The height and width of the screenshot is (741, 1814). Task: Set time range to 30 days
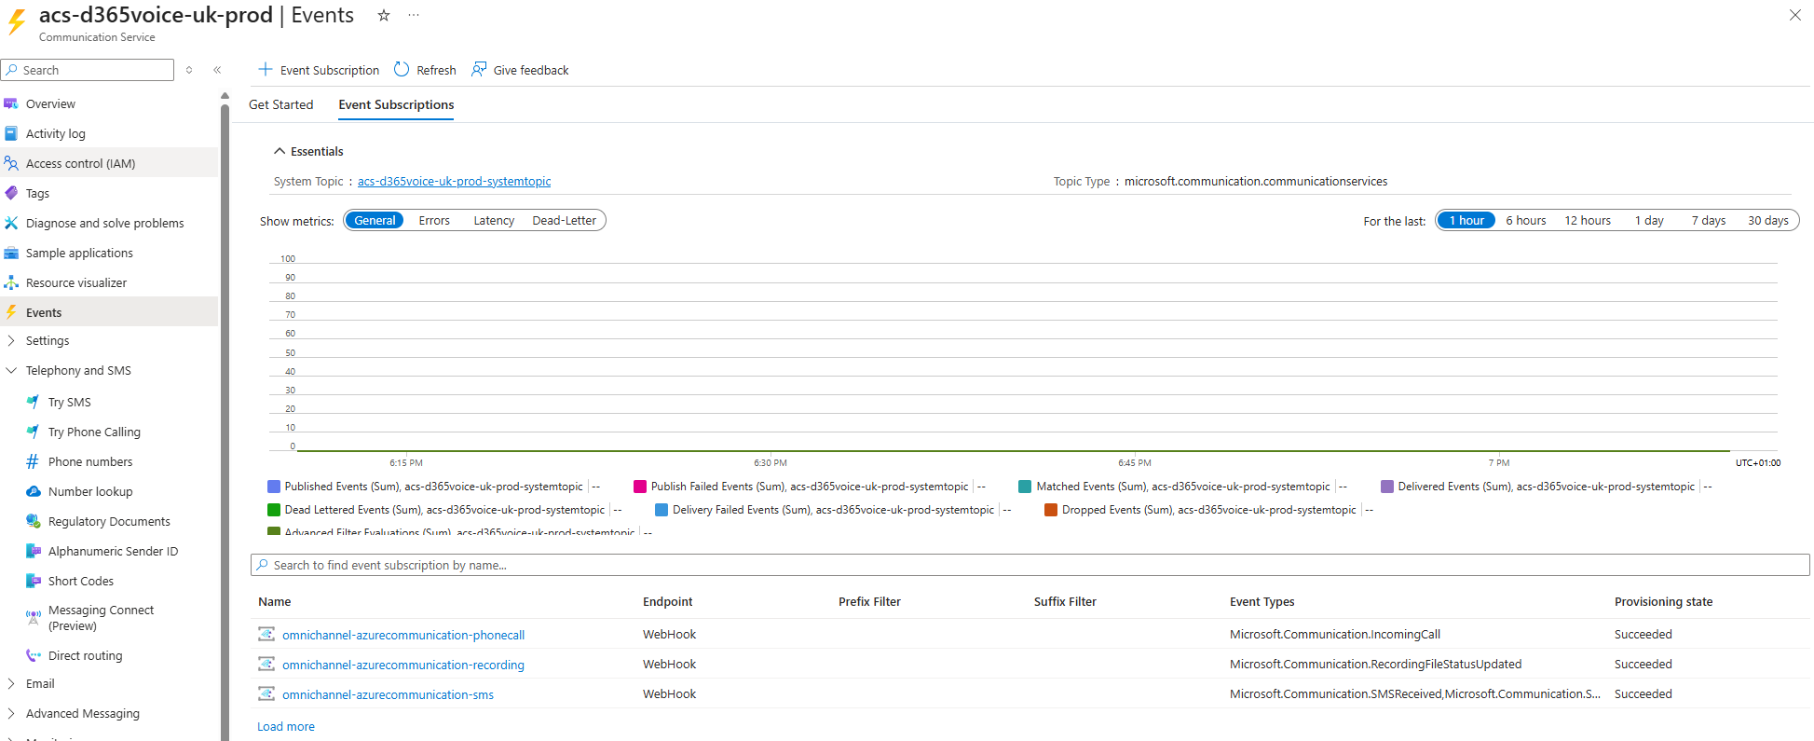1767,221
